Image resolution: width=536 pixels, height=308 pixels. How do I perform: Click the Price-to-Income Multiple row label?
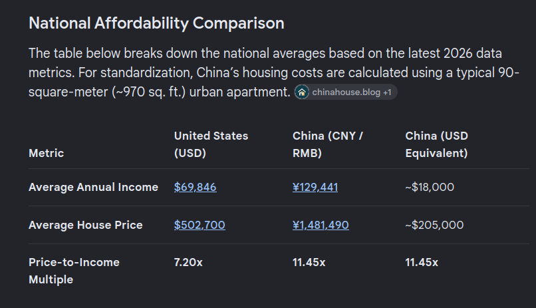(x=74, y=271)
